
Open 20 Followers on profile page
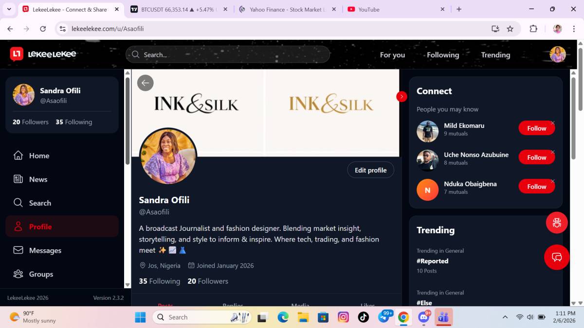pyautogui.click(x=208, y=281)
